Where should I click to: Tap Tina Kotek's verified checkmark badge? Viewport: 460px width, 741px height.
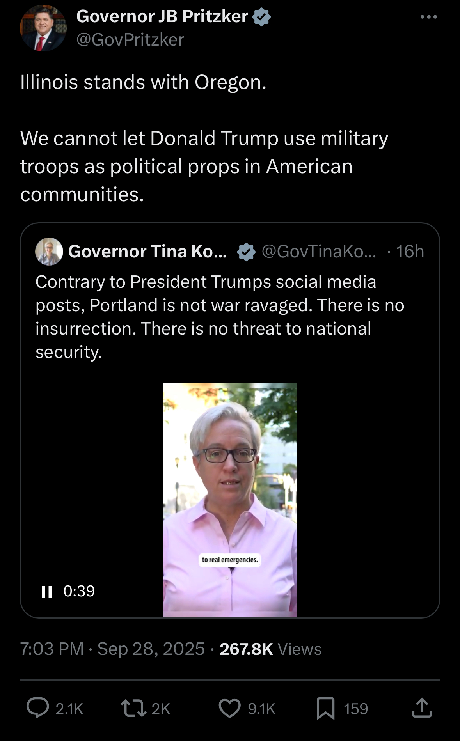tap(246, 252)
